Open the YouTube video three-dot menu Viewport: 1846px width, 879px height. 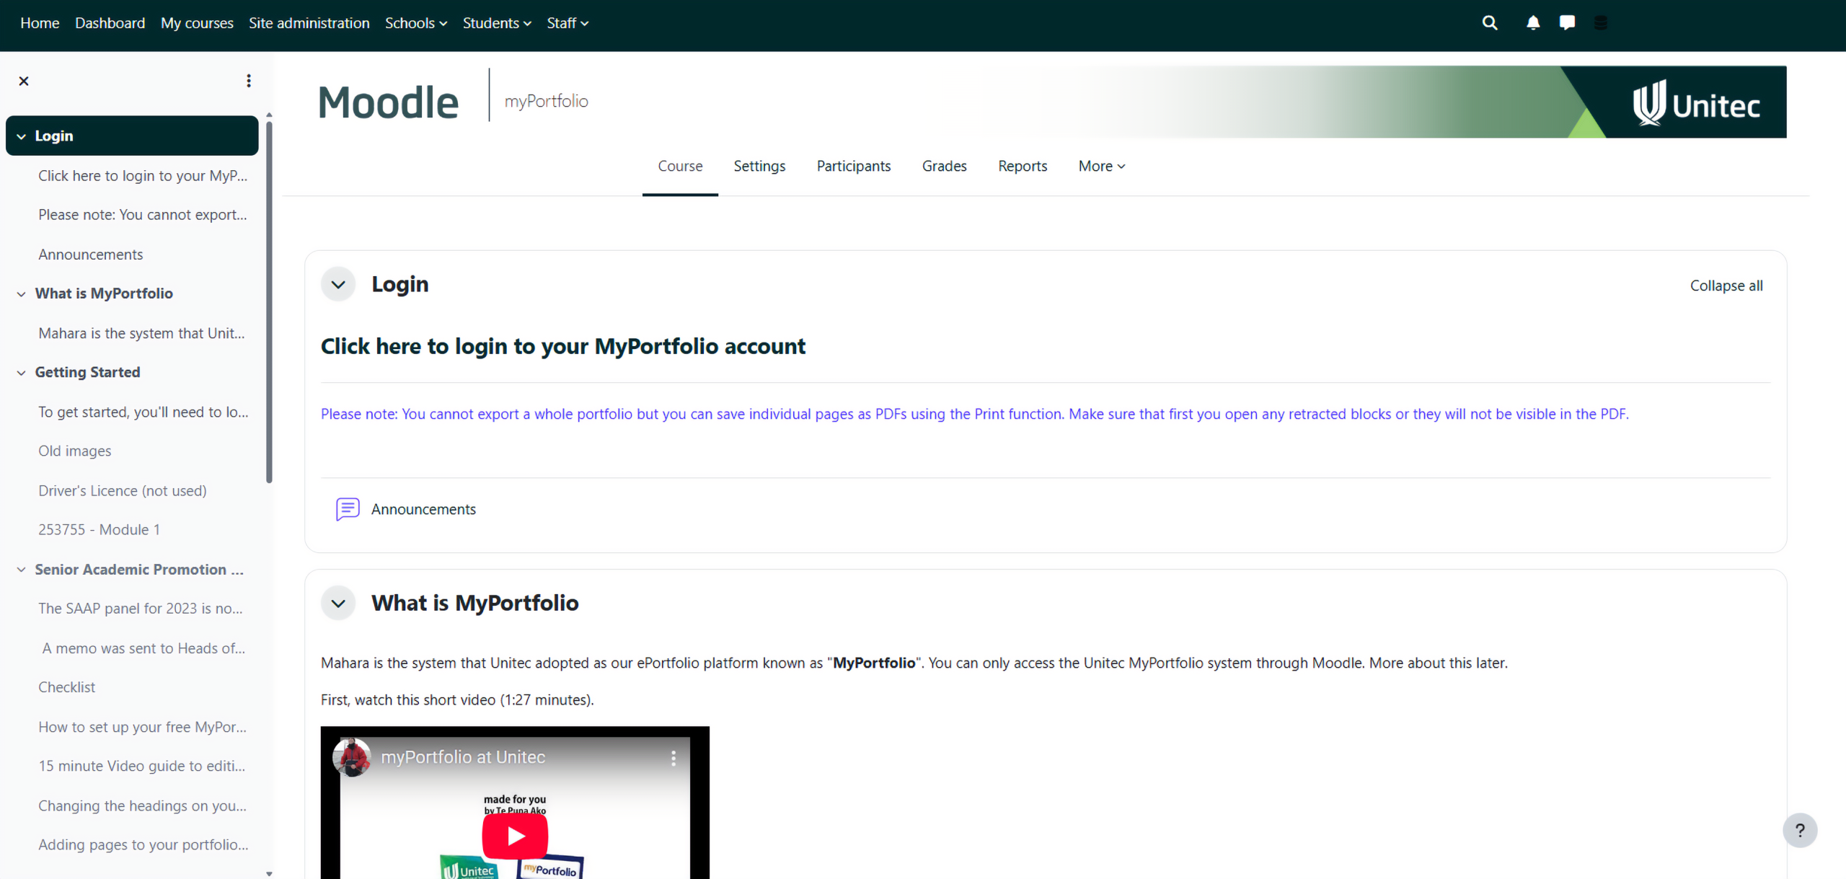(673, 758)
